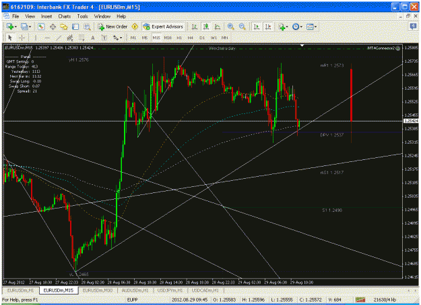This screenshot has height=305, width=421.
Task: Expand the Periods dropdown arrow
Action: pyautogui.click(x=301, y=26)
